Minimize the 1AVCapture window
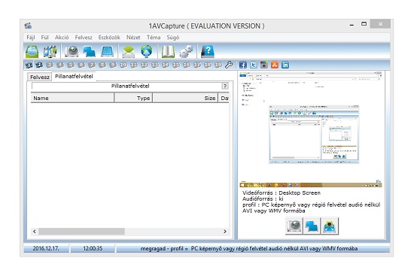This screenshot has height=276, width=414. [x=352, y=25]
